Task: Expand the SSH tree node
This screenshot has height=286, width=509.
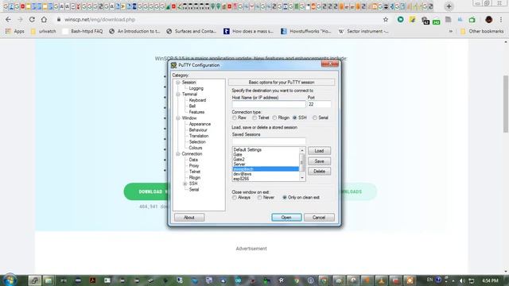Action: [185, 184]
